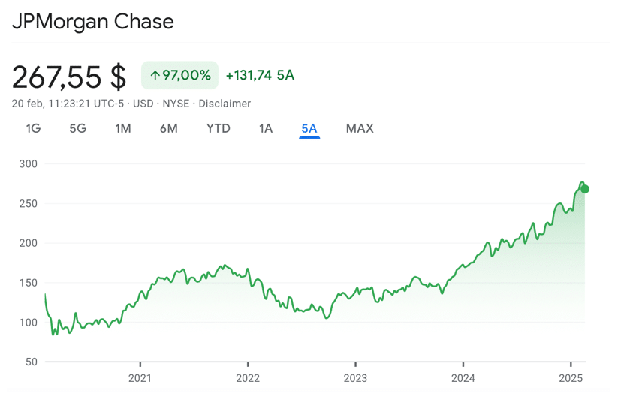Click the 50 y-axis label

pos(32,361)
